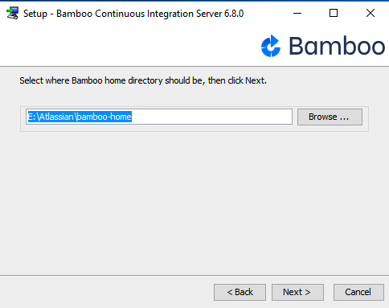389x308 pixels.
Task: Minimize the Setup window
Action: click(297, 13)
